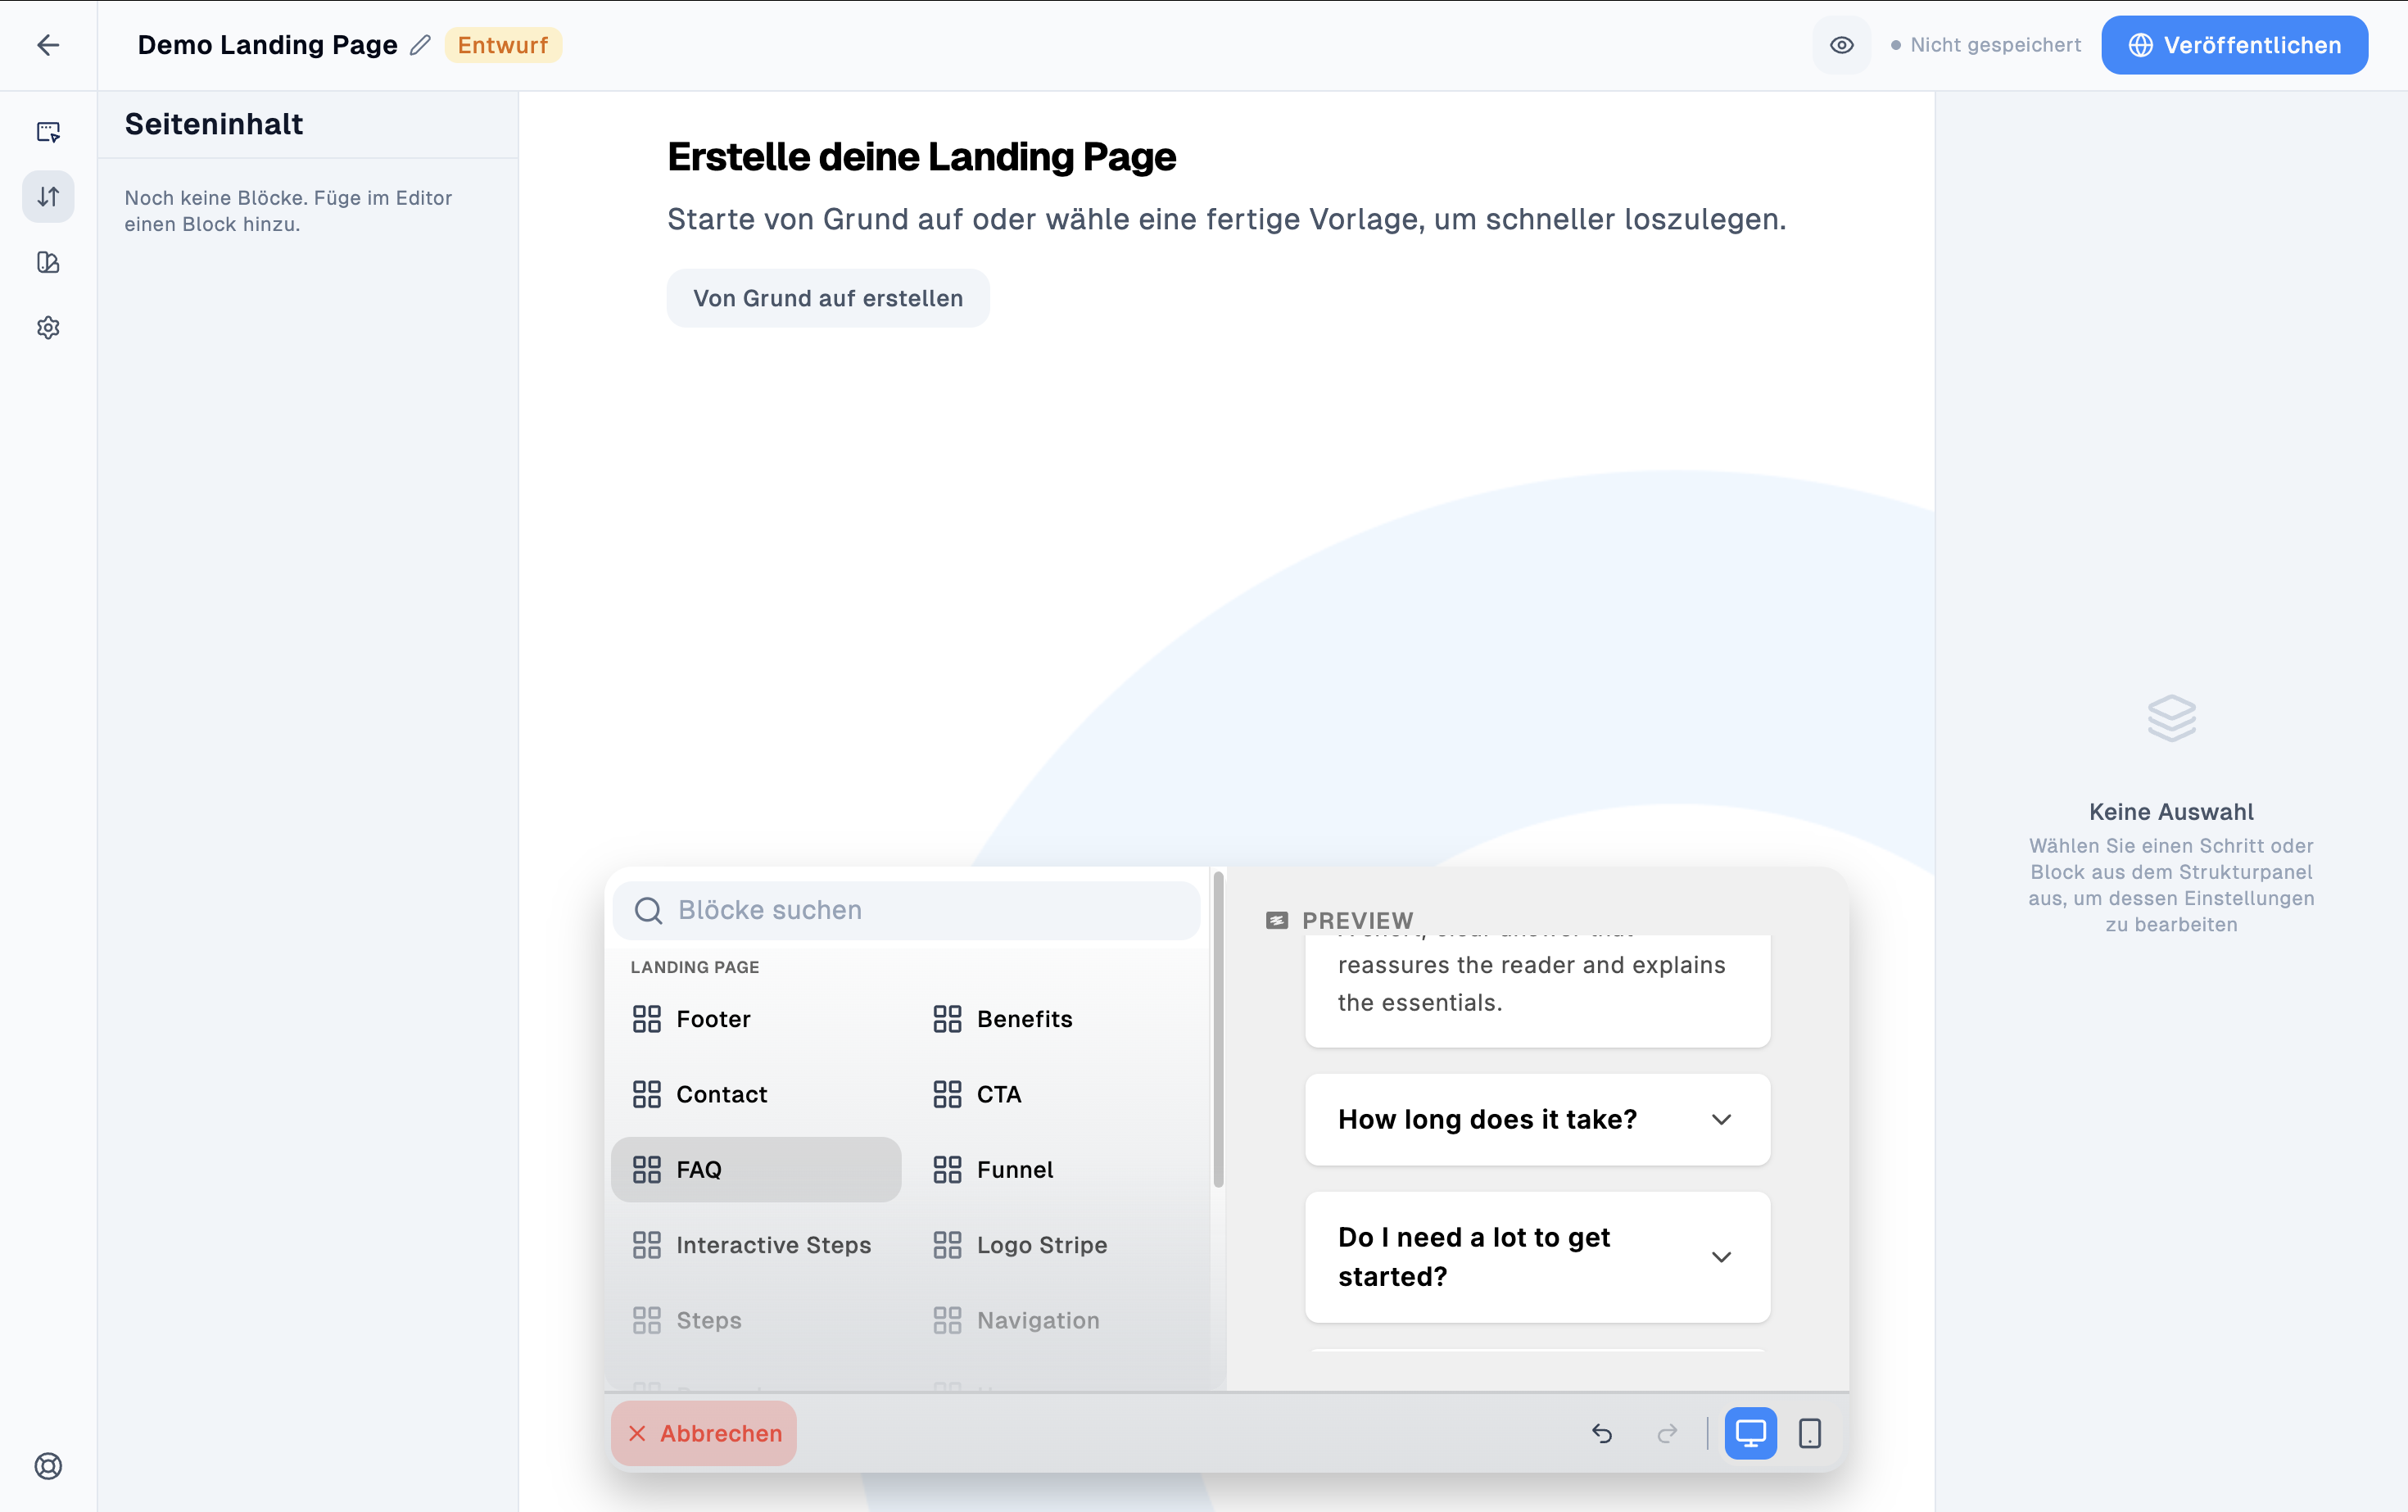Switch to mobile preview mode
The height and width of the screenshot is (1512, 2408).
click(1809, 1433)
